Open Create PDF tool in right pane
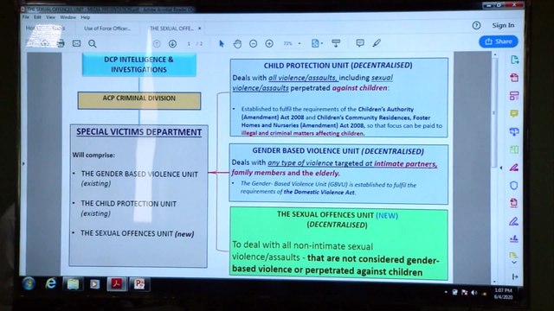 tap(514, 78)
